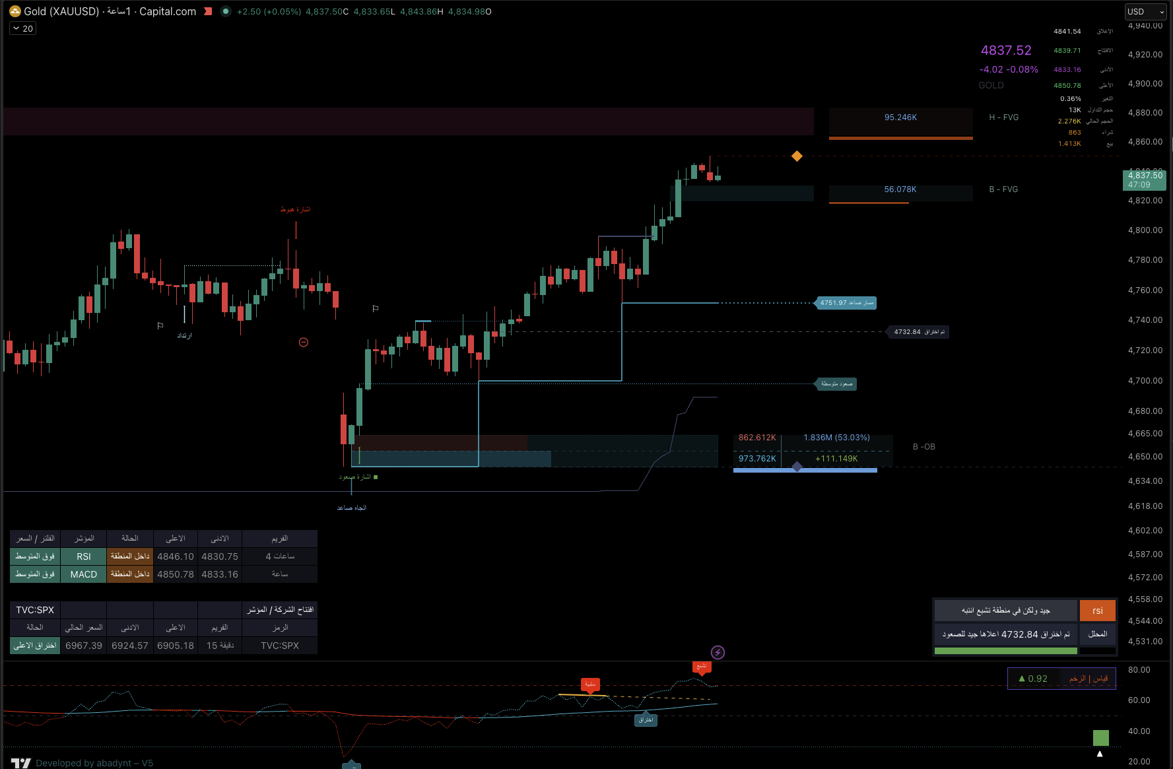
Task: Click the 4,837.50 current price tag
Action: 1145,180
